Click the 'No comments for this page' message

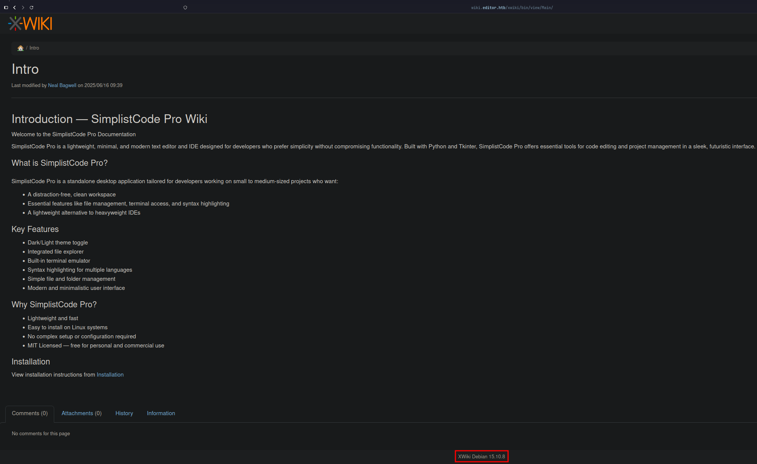pos(41,434)
